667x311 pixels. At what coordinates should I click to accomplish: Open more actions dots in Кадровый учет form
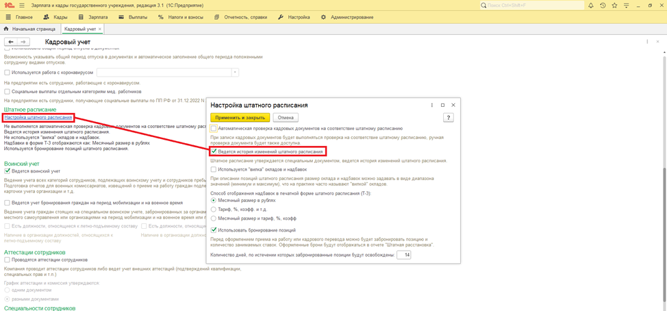point(647,42)
